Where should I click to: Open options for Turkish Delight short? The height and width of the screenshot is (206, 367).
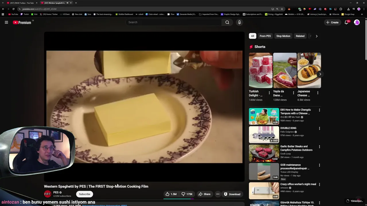(269, 93)
